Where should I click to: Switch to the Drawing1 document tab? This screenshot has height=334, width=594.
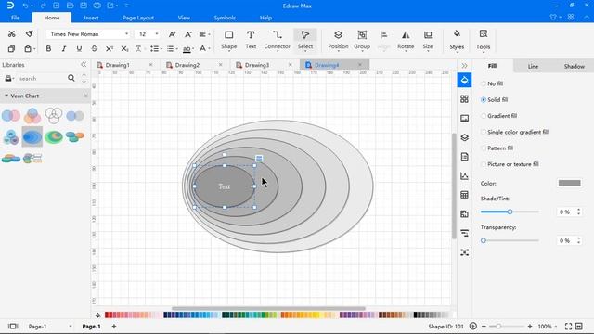(x=118, y=65)
